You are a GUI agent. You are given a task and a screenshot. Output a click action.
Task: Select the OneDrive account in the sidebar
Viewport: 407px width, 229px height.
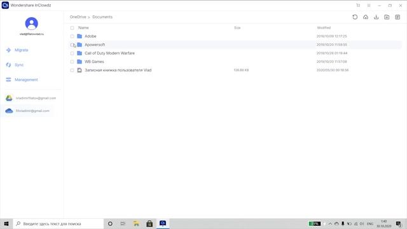(x=27, y=111)
